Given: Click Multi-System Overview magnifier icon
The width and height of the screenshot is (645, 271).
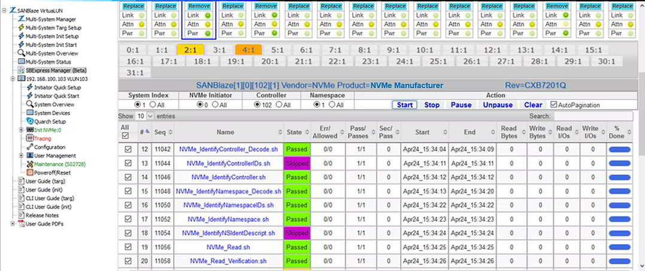Looking at the screenshot, I should click(22, 53).
